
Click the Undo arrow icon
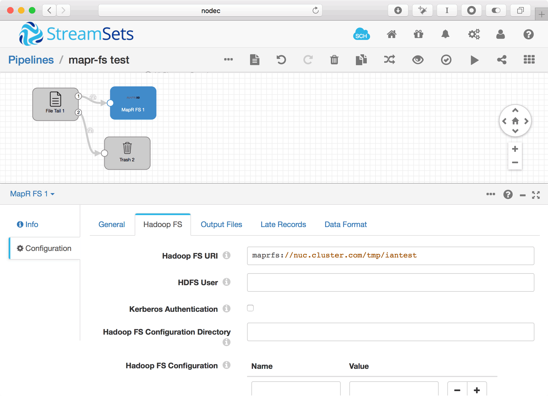(x=281, y=60)
